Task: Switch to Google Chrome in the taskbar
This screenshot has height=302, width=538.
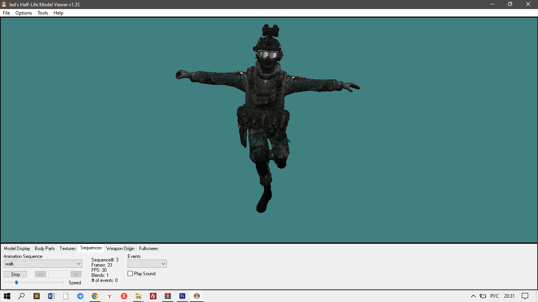Action: click(95, 296)
